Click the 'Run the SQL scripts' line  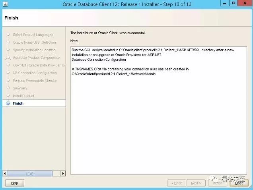tap(153, 50)
